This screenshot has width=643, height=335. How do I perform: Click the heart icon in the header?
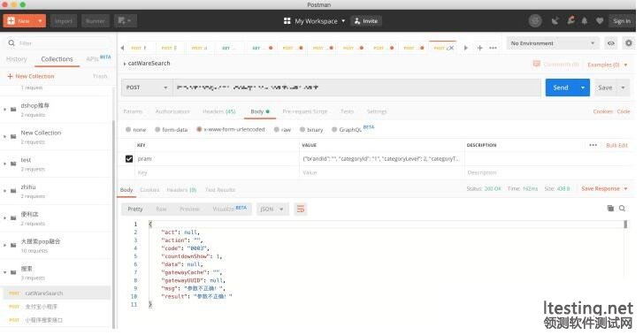pyautogui.click(x=600, y=20)
